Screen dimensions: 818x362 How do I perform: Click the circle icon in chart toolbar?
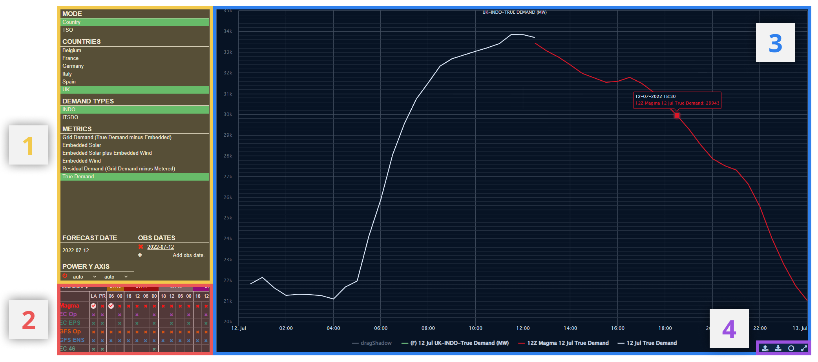[x=791, y=348]
